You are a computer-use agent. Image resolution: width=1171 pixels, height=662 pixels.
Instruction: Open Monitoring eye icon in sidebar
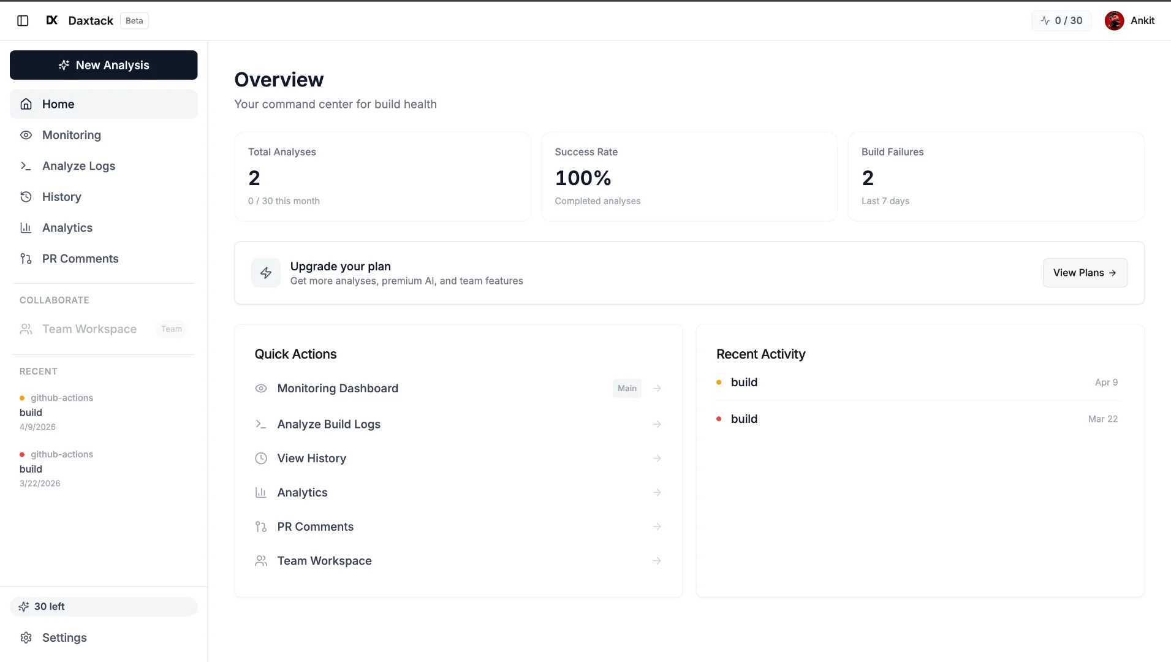click(x=26, y=135)
